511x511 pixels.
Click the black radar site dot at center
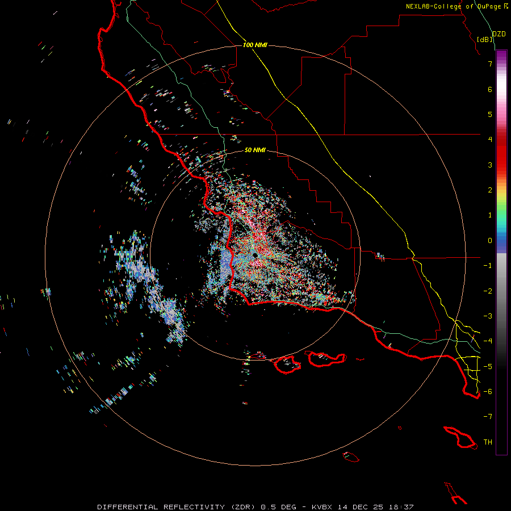pyautogui.click(x=255, y=255)
